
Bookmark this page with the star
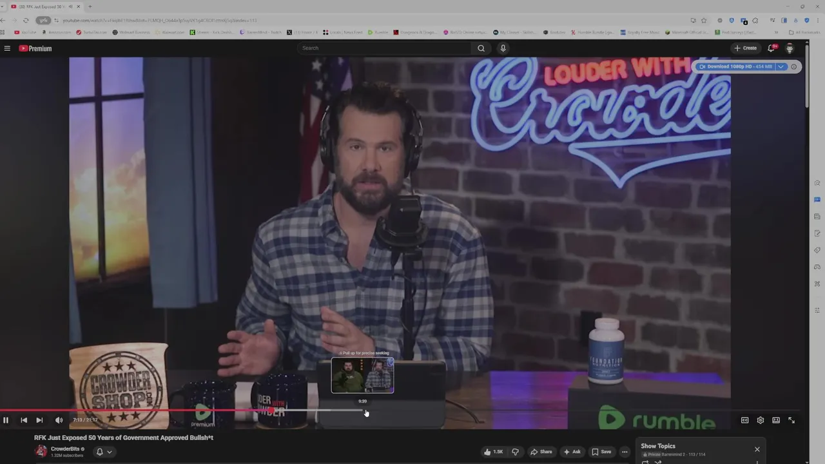[x=704, y=20]
